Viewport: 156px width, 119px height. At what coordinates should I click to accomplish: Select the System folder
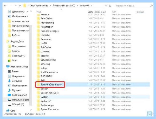(x=44, y=97)
